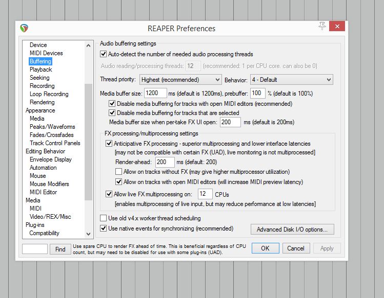Select the Plug-ins category

[35, 225]
